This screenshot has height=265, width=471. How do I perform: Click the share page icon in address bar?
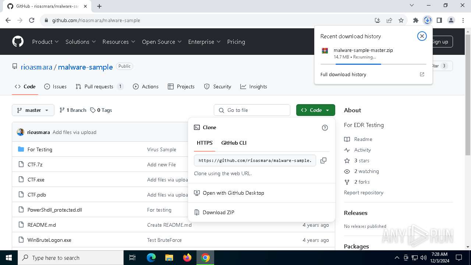389,20
